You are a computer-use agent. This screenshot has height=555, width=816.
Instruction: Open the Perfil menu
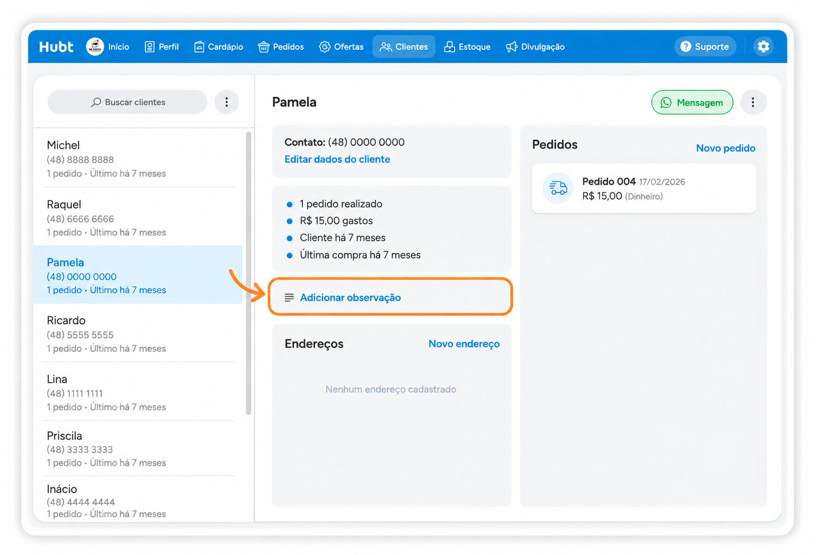(x=162, y=47)
